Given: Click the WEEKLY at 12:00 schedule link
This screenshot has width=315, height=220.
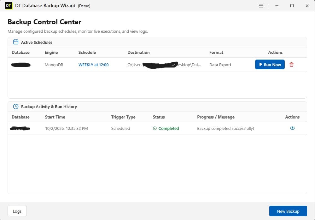Looking at the screenshot, I should [93, 65].
